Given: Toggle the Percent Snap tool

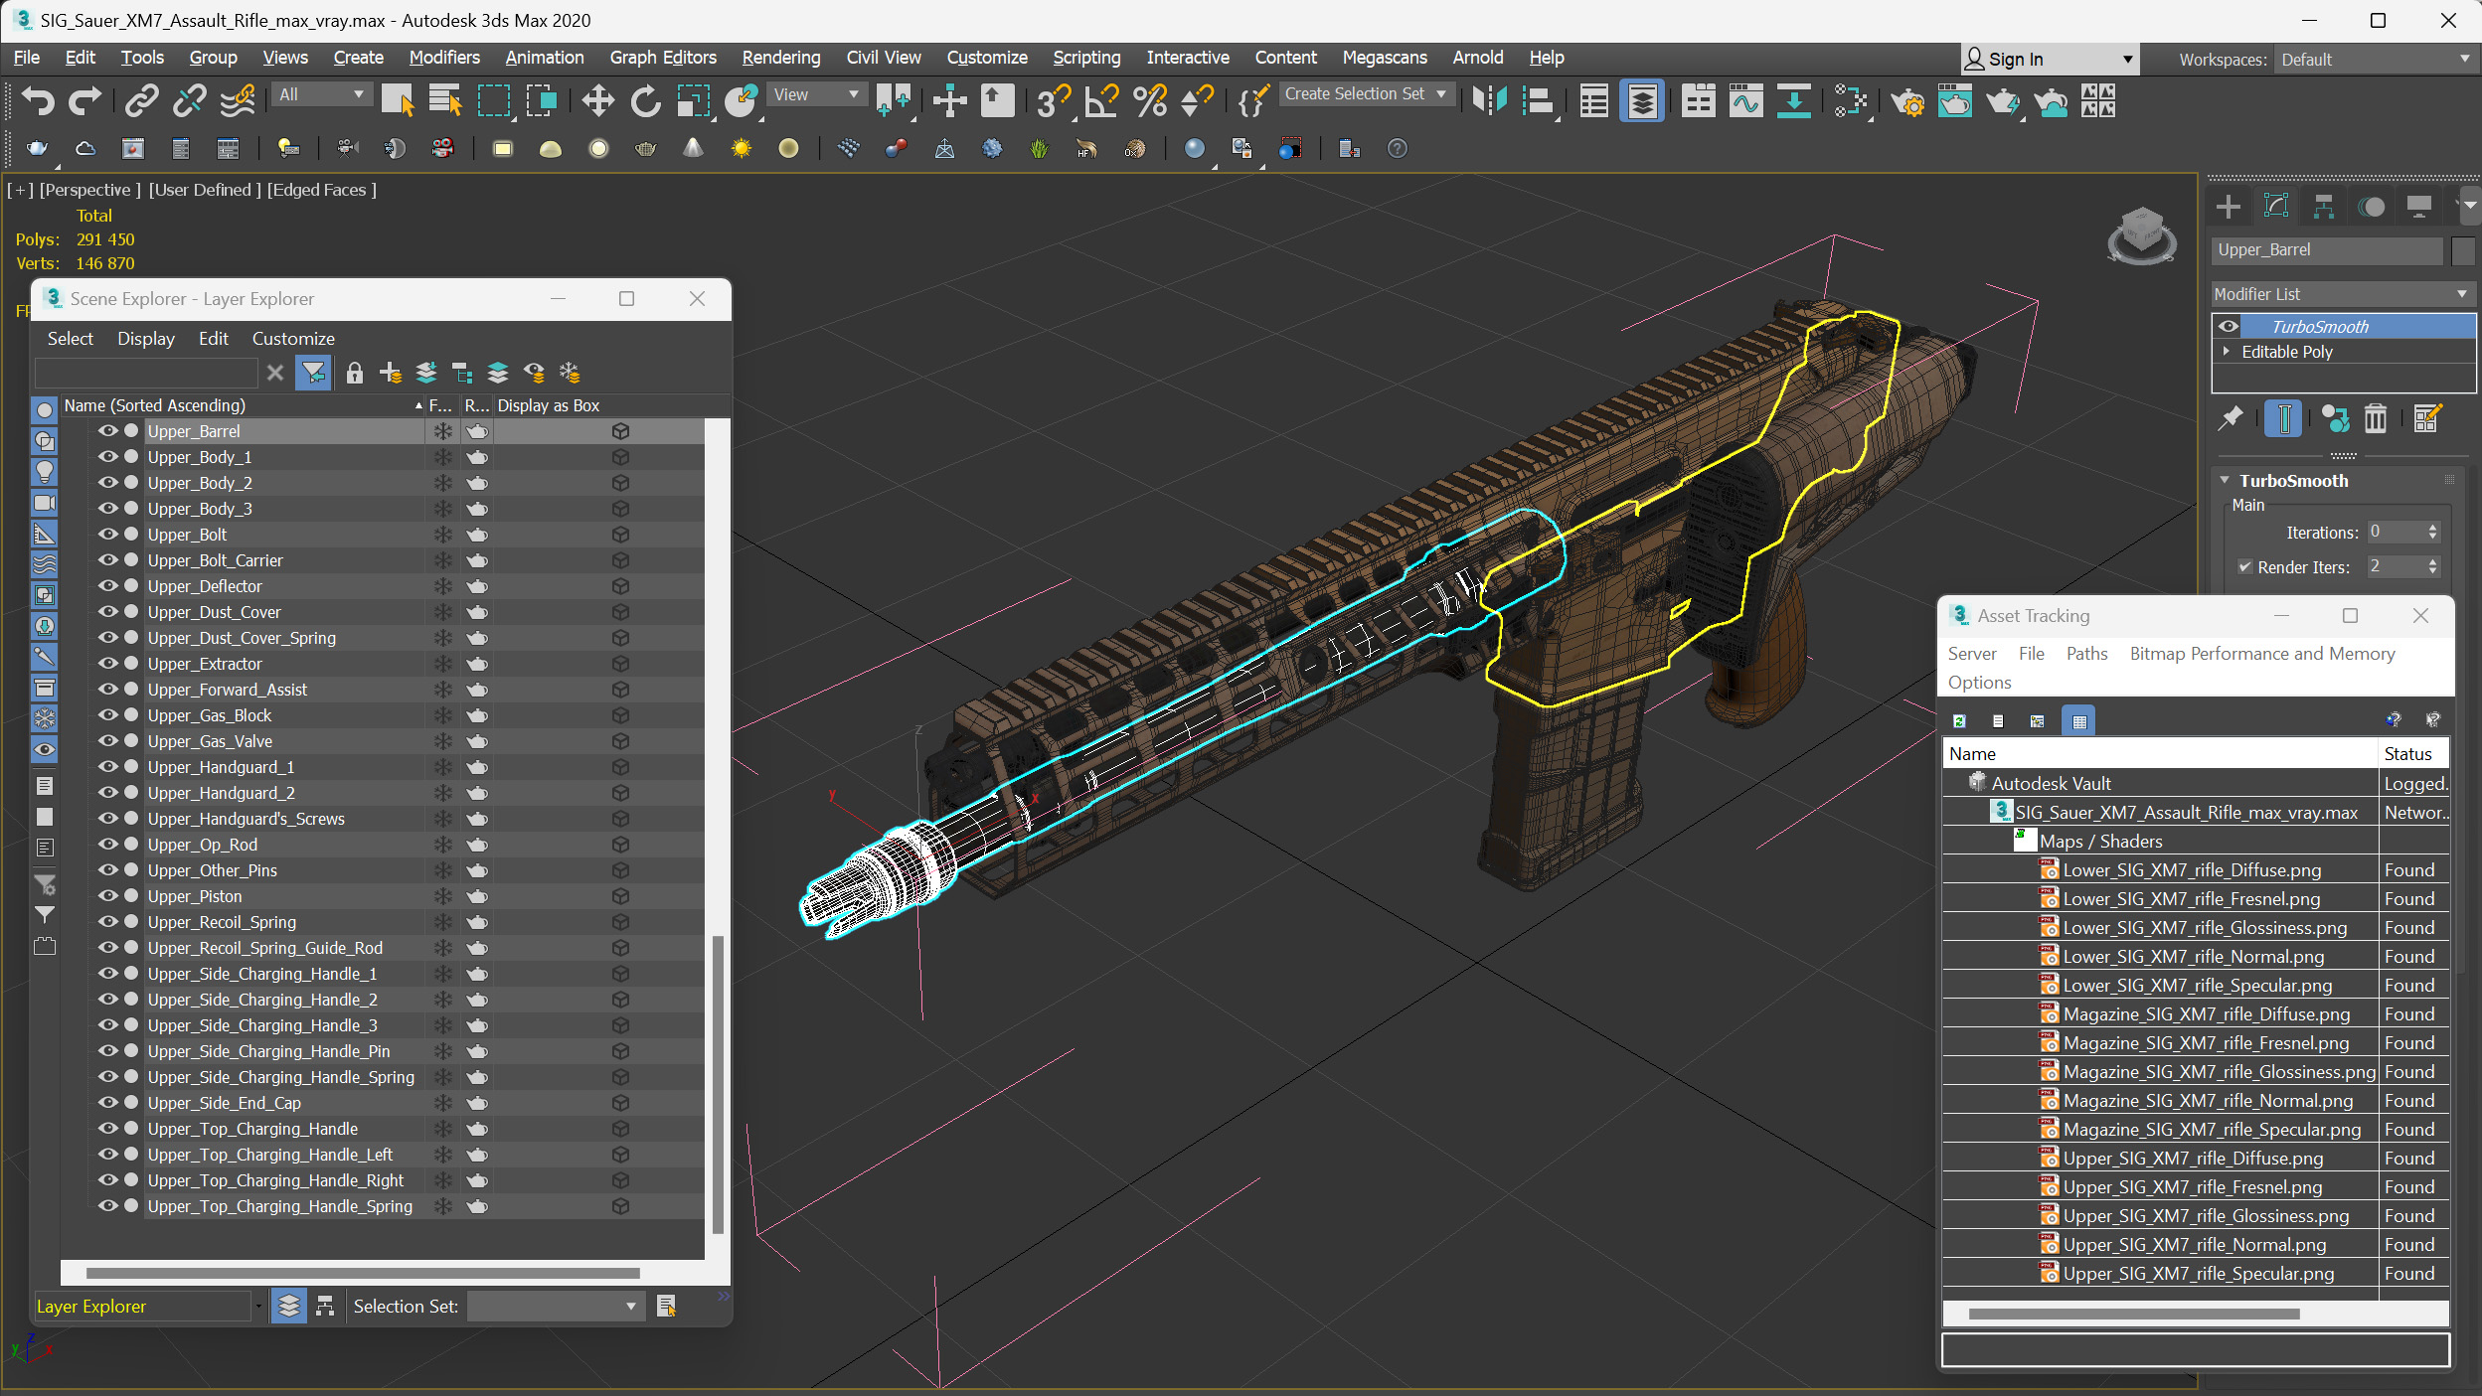Looking at the screenshot, I should pyautogui.click(x=1149, y=100).
